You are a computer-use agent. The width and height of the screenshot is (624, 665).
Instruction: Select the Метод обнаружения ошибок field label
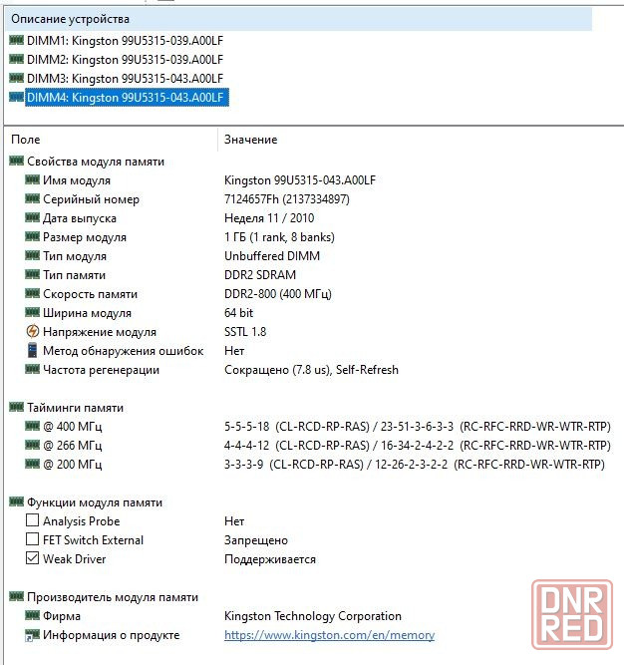123,351
